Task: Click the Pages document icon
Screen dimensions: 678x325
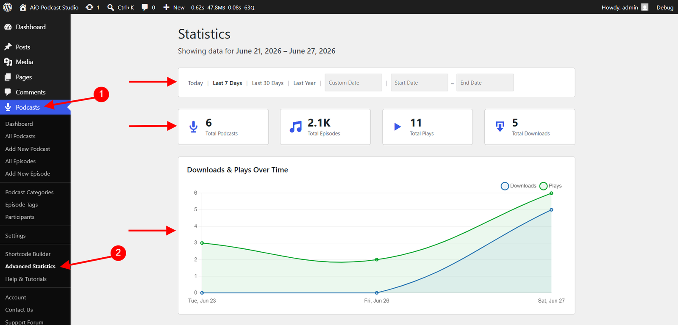Action: (x=8, y=77)
